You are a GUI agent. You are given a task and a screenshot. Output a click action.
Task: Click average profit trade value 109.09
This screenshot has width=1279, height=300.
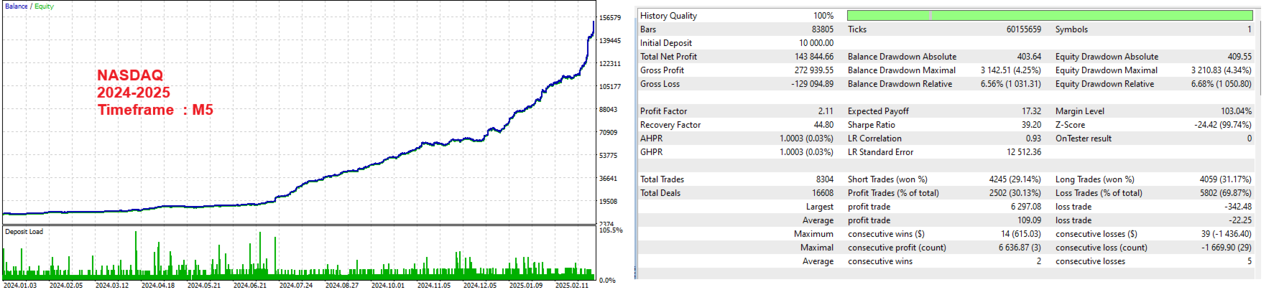[1029, 220]
